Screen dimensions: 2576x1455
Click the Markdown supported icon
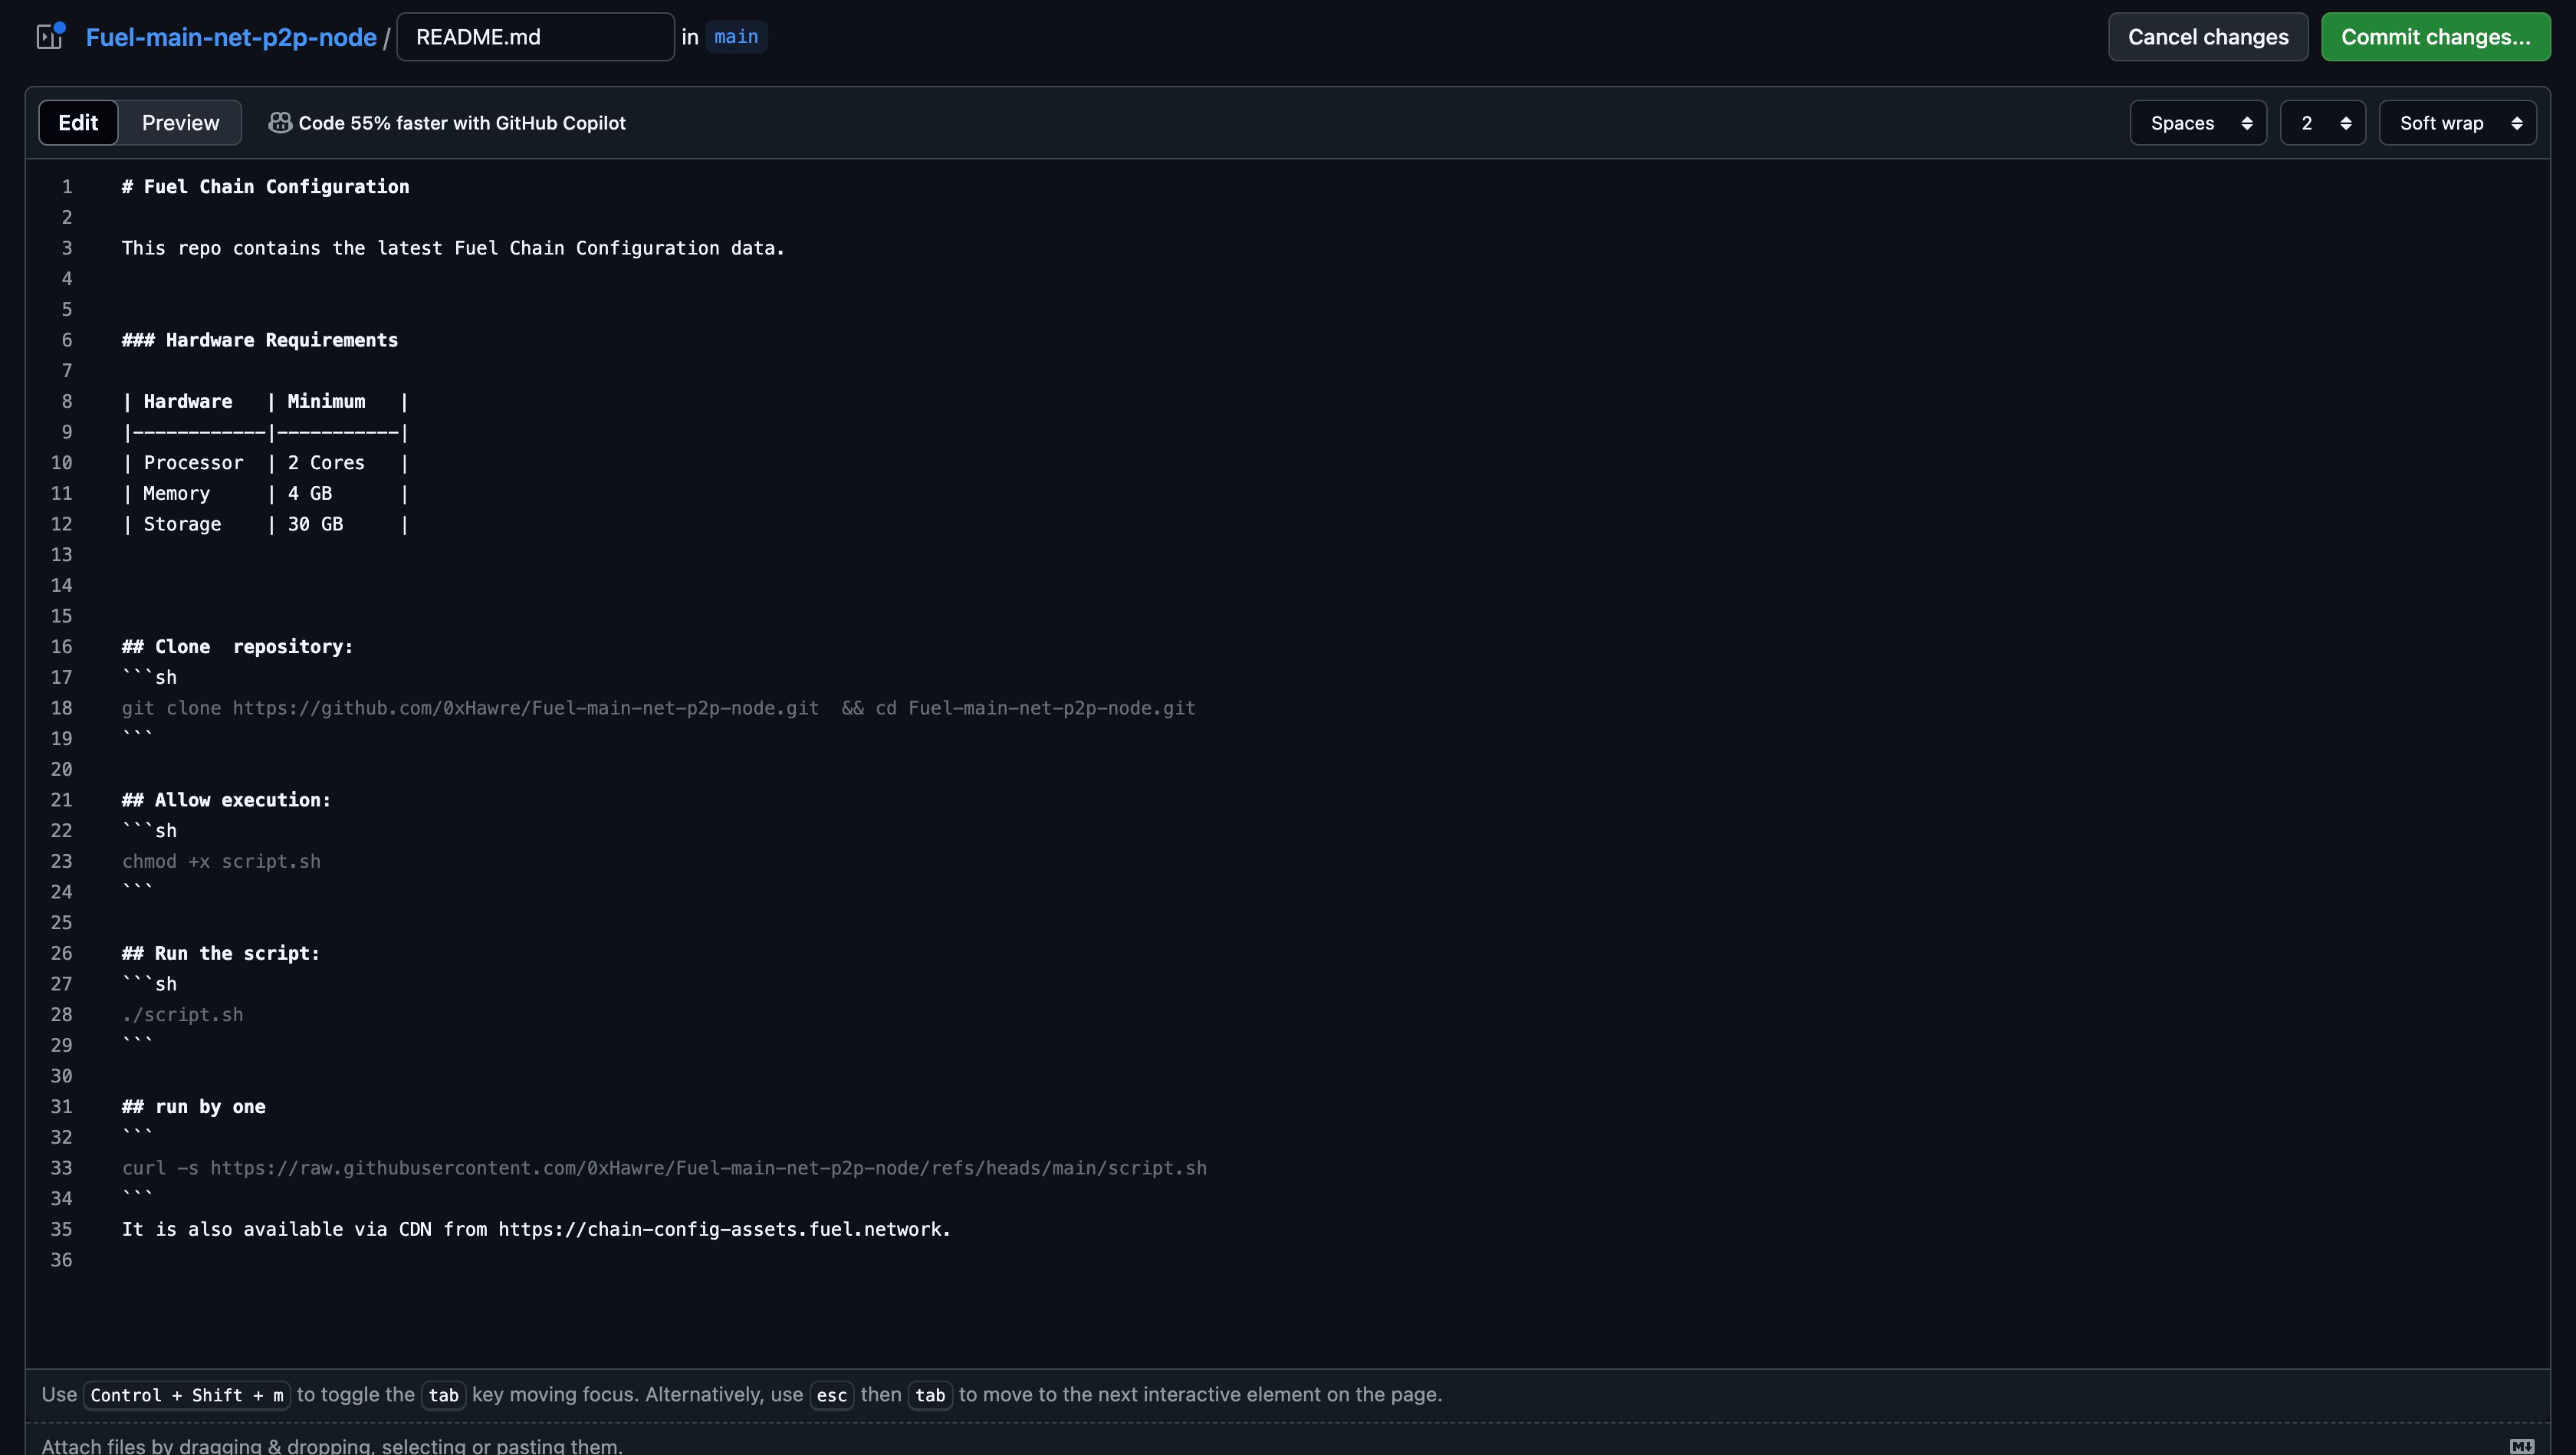click(x=2522, y=1446)
